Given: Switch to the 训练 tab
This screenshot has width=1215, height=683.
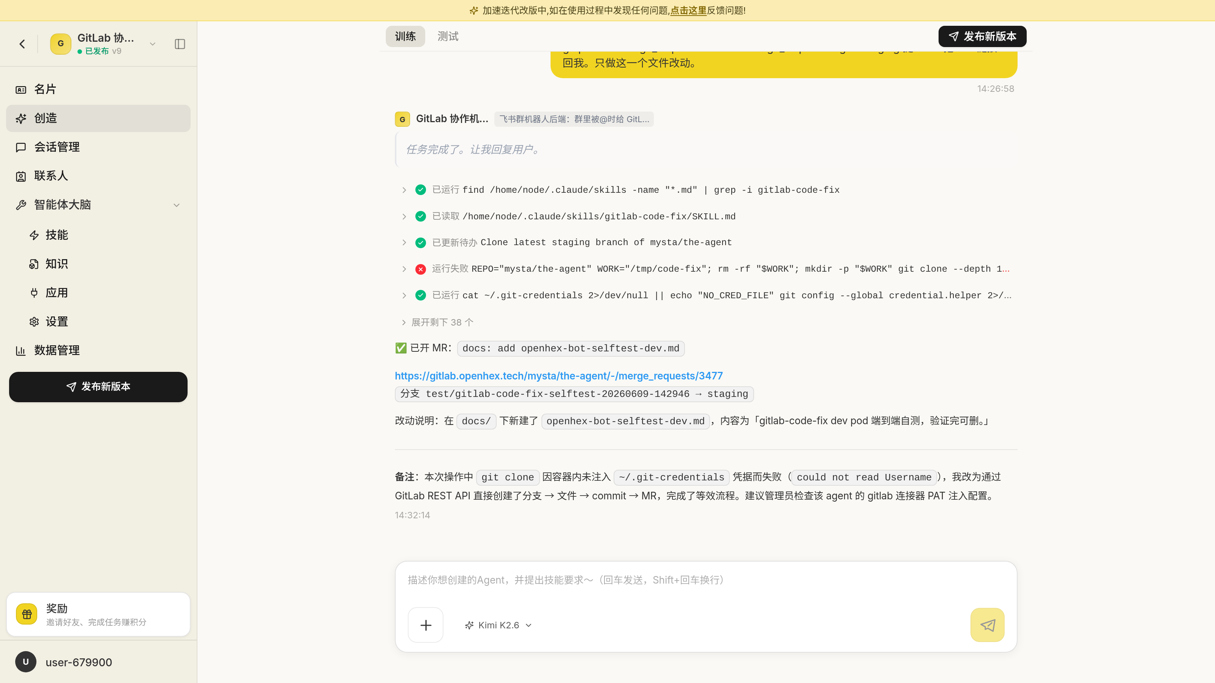Looking at the screenshot, I should 405,36.
